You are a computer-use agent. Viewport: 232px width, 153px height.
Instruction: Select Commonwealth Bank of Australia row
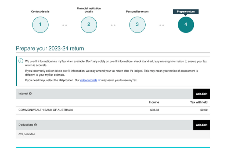(46, 110)
